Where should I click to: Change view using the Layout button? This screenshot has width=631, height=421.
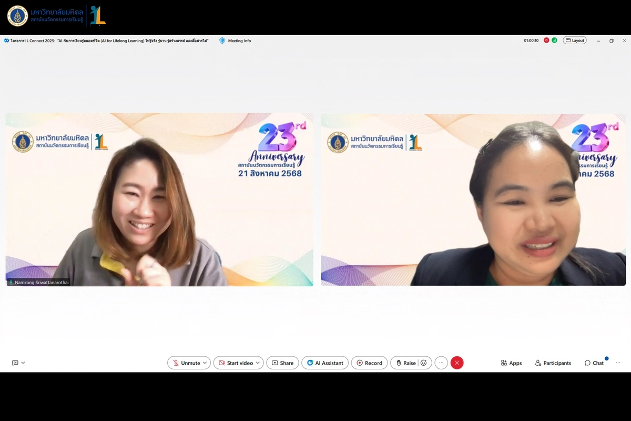575,41
